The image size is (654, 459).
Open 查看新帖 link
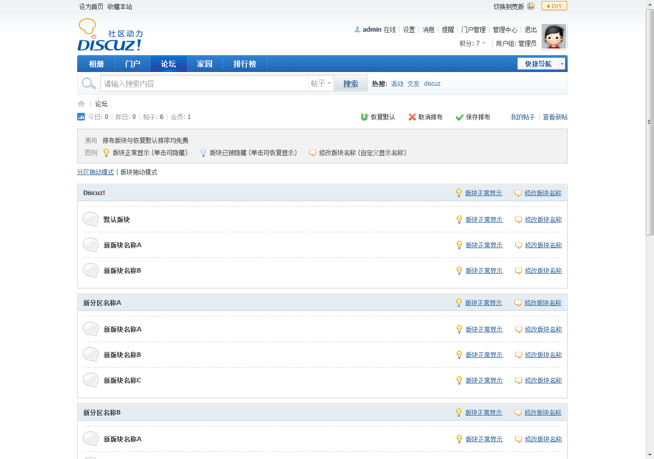555,117
